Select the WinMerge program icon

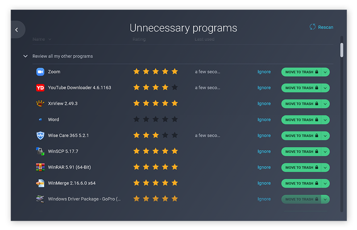click(40, 183)
